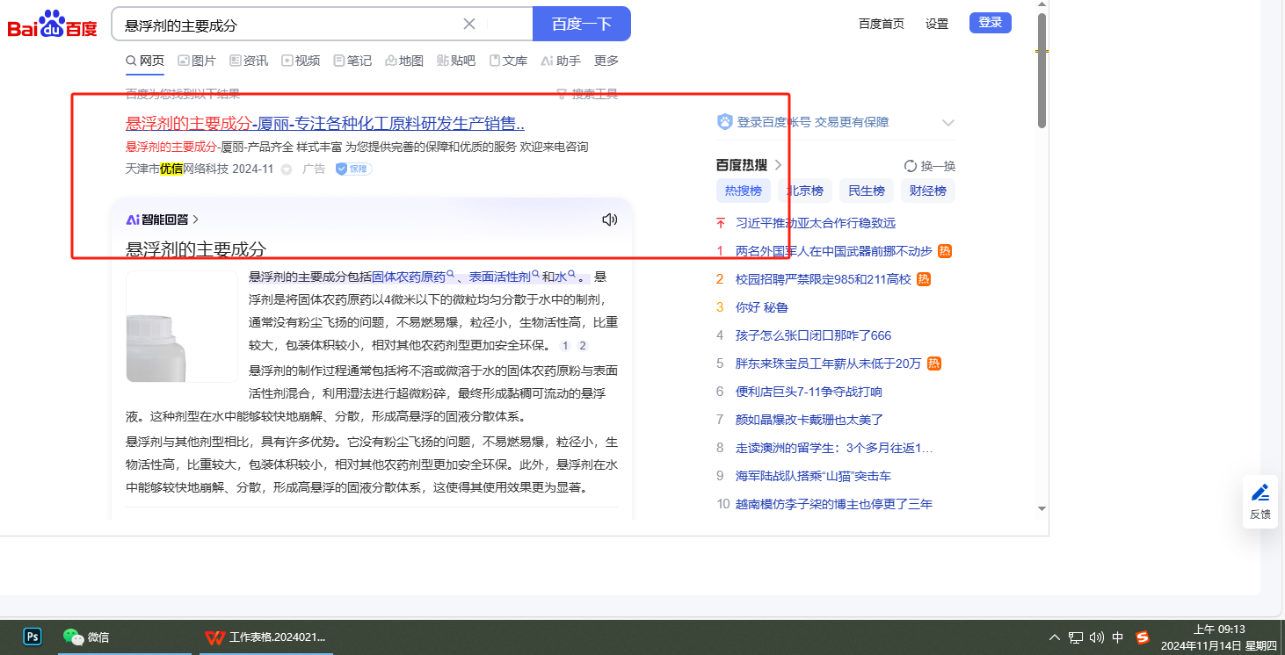Open hot search 校园招聘严禁限定985和211高校

tap(823, 279)
